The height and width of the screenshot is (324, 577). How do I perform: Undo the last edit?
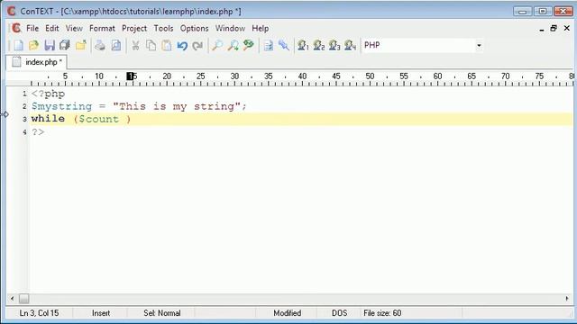182,45
